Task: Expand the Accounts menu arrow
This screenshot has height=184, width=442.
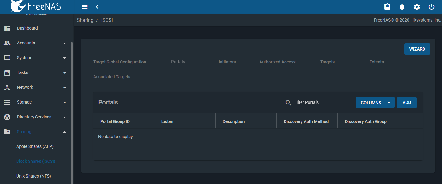Action: tap(65, 43)
